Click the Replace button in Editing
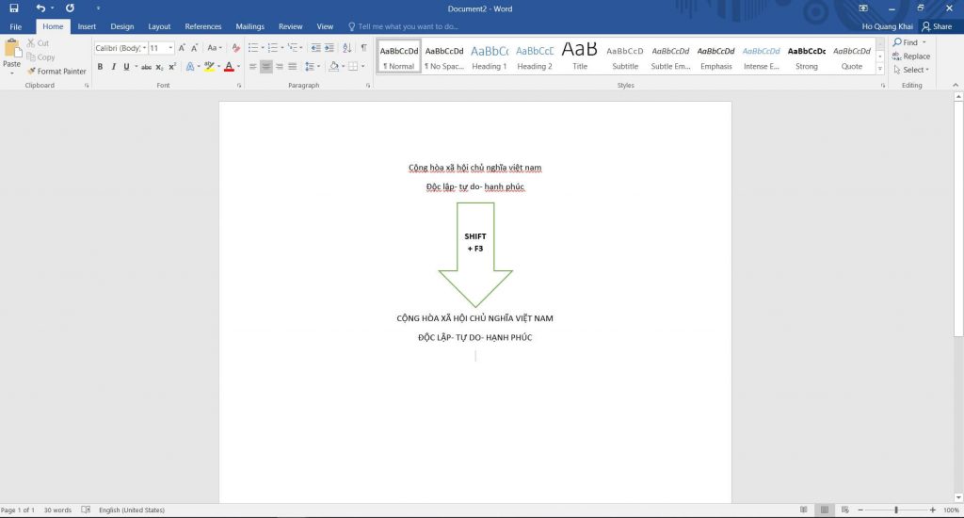Screen dimensions: 964x518 (910, 57)
